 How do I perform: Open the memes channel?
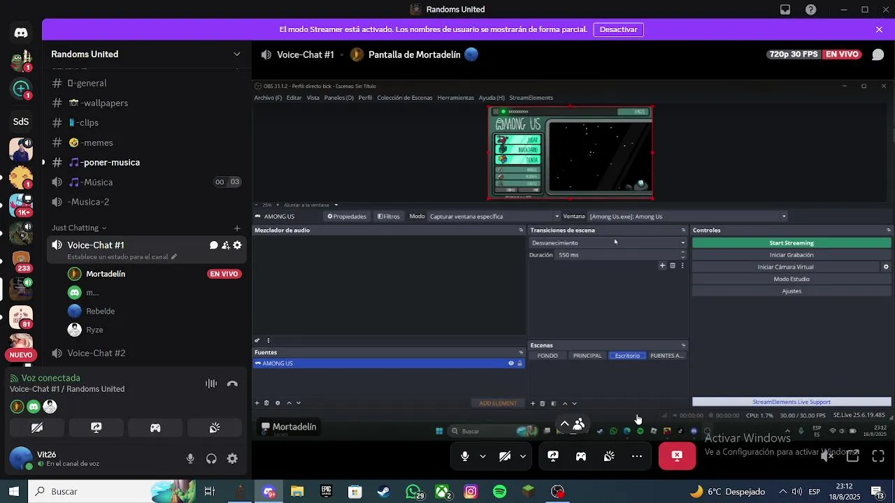[x=147, y=143]
